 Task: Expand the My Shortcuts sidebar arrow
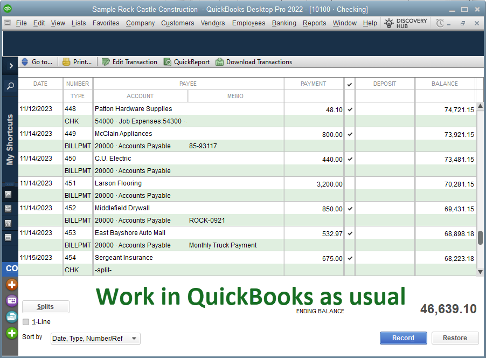[x=10, y=66]
